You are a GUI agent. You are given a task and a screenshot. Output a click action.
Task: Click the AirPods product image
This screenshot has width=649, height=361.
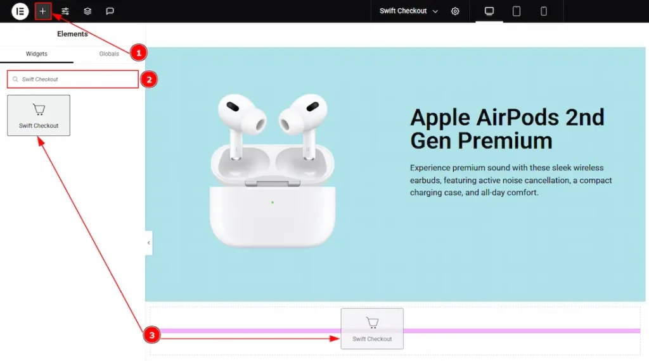[x=273, y=171]
